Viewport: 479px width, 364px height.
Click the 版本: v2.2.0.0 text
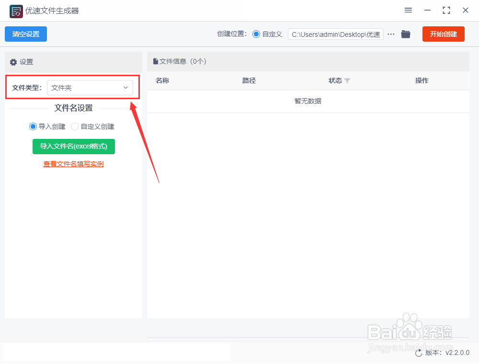click(447, 353)
